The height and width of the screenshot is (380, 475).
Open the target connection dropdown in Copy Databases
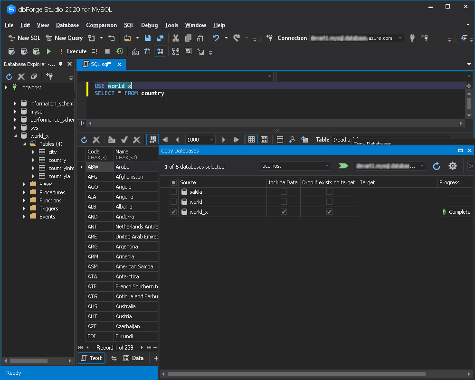pyautogui.click(x=422, y=166)
